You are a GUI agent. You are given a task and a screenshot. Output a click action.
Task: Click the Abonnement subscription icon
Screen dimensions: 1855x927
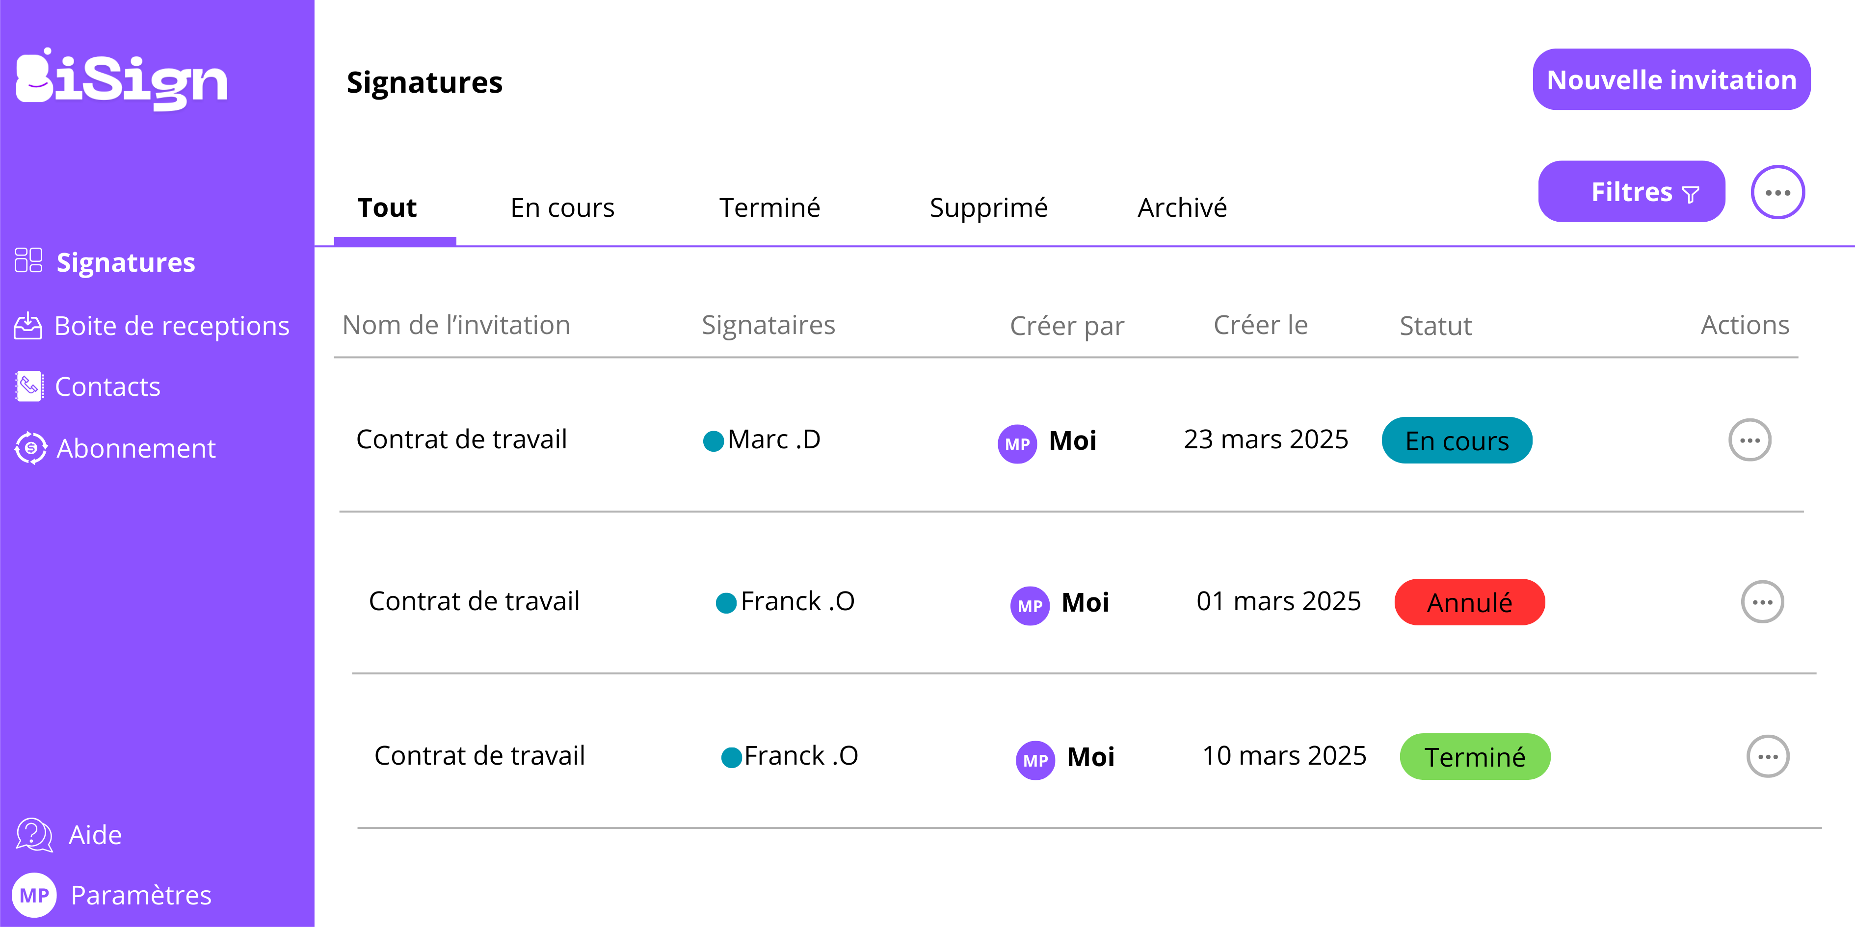click(31, 448)
